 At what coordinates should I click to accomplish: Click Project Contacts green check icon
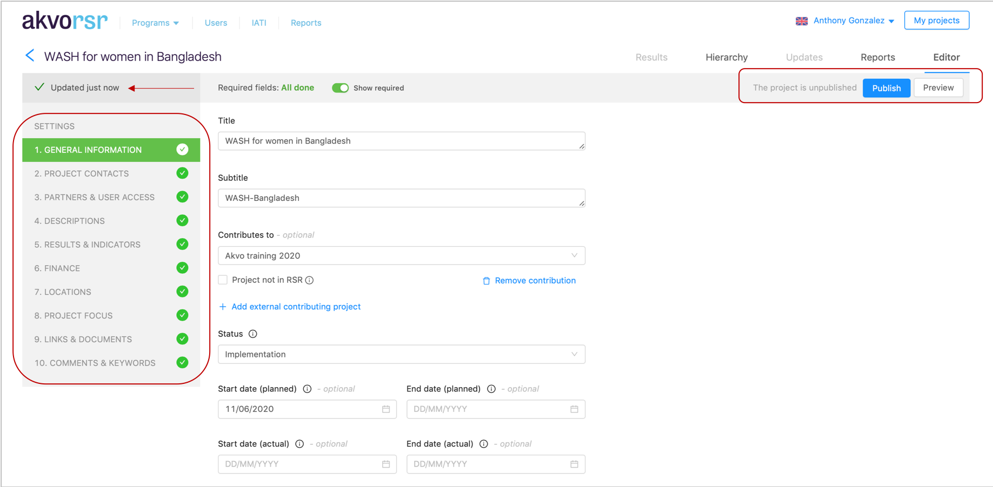click(183, 173)
